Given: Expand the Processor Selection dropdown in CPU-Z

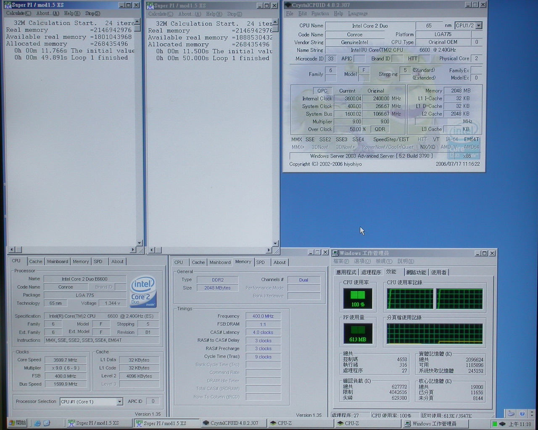Looking at the screenshot, I should click(119, 402).
